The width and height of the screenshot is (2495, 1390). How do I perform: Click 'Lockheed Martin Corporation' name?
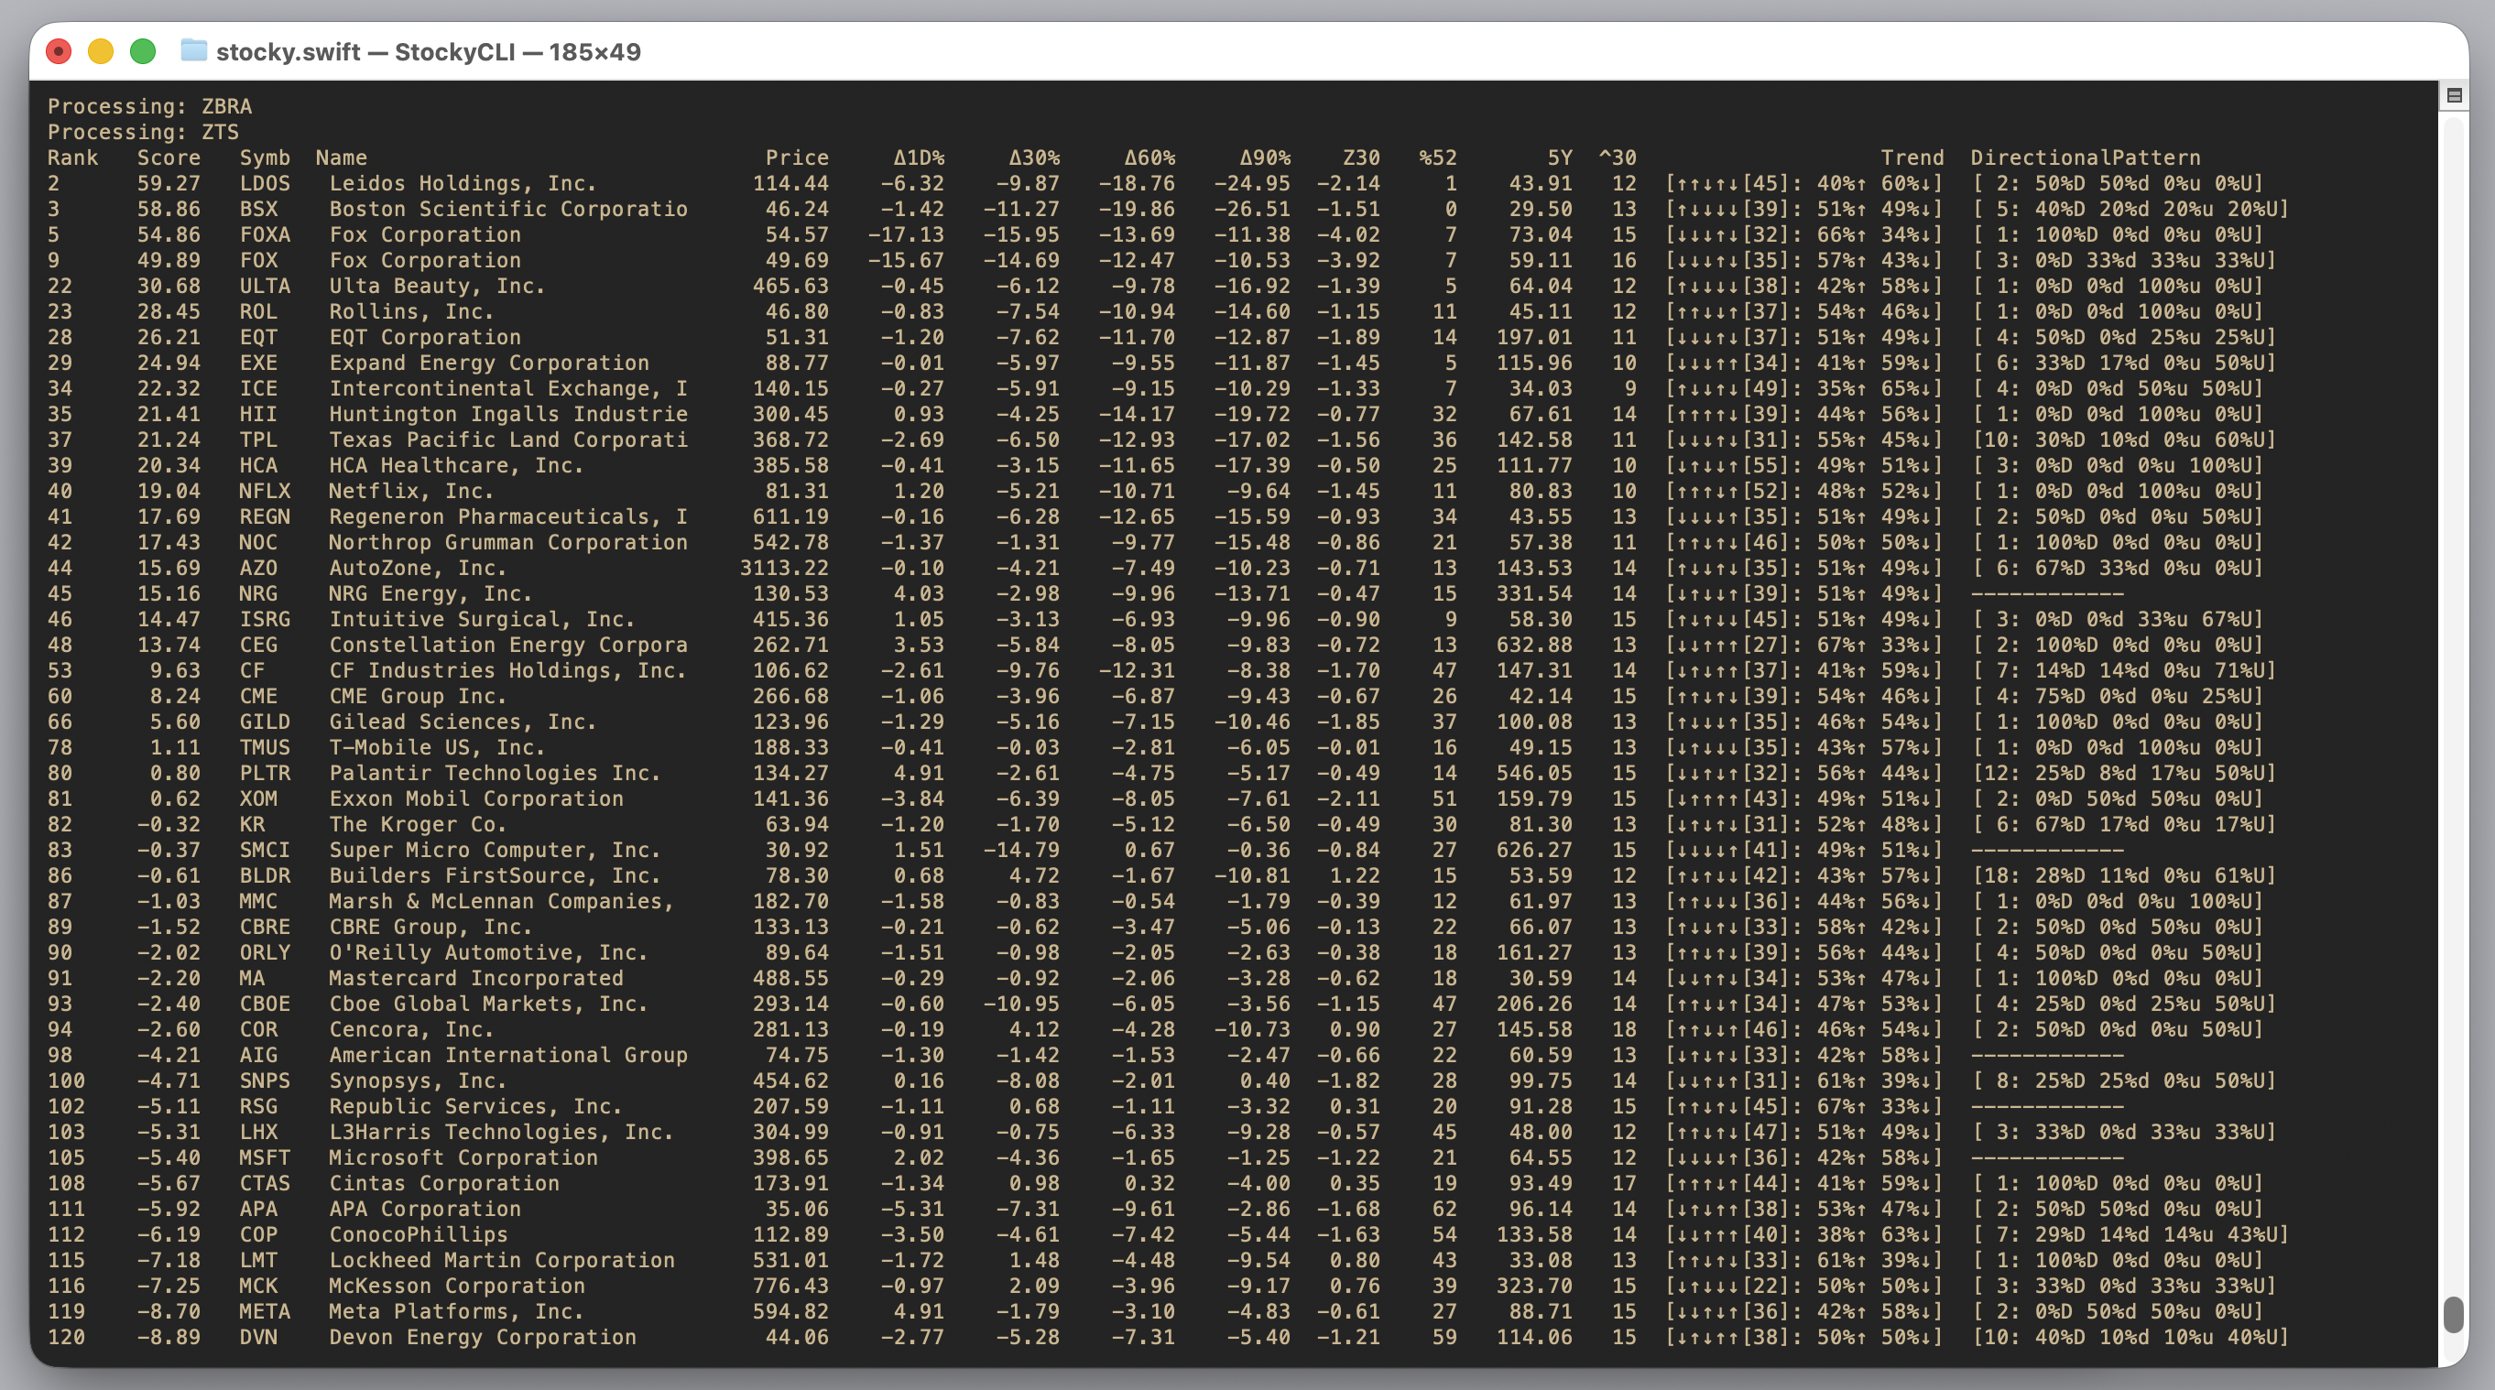coord(502,1260)
